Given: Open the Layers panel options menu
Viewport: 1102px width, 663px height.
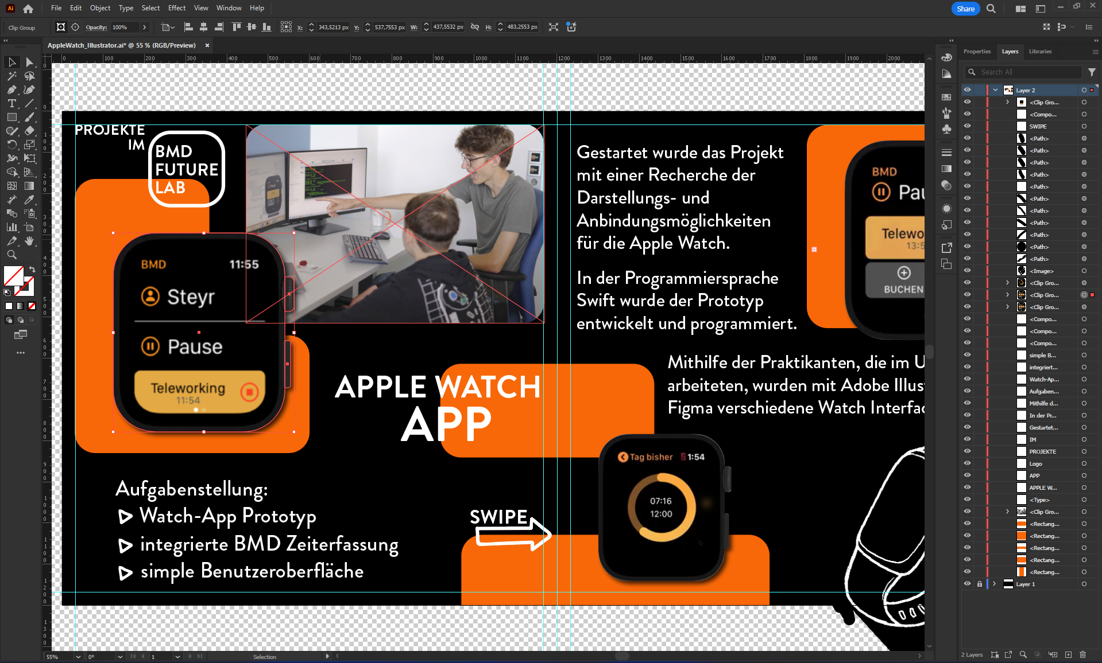Looking at the screenshot, I should [x=1095, y=52].
